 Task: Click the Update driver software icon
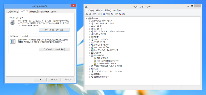point(116,14)
